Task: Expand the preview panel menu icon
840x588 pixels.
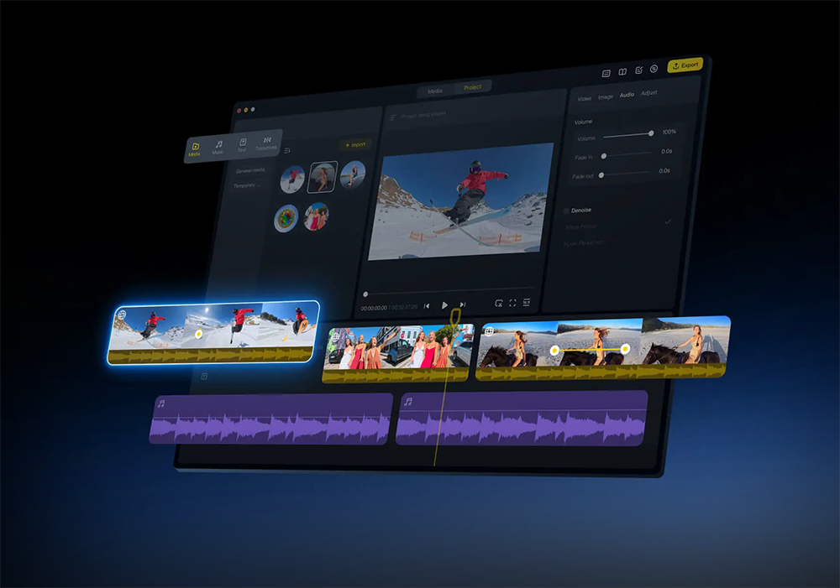Action: tap(392, 117)
